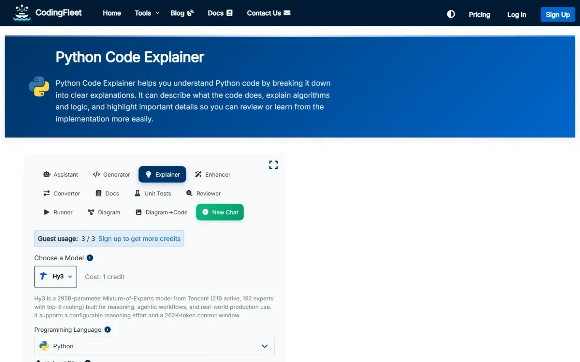Switch to the Enhancer tab
This screenshot has height=362, width=580.
(x=213, y=175)
